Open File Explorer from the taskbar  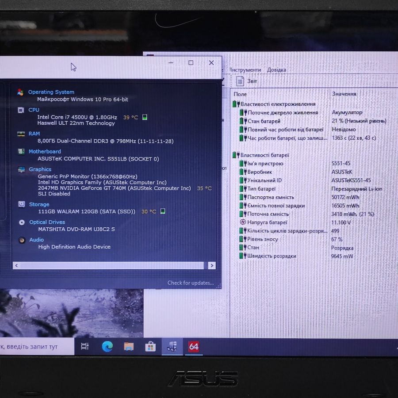point(129,346)
